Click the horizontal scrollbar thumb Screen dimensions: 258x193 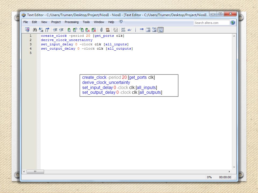(x=35, y=172)
